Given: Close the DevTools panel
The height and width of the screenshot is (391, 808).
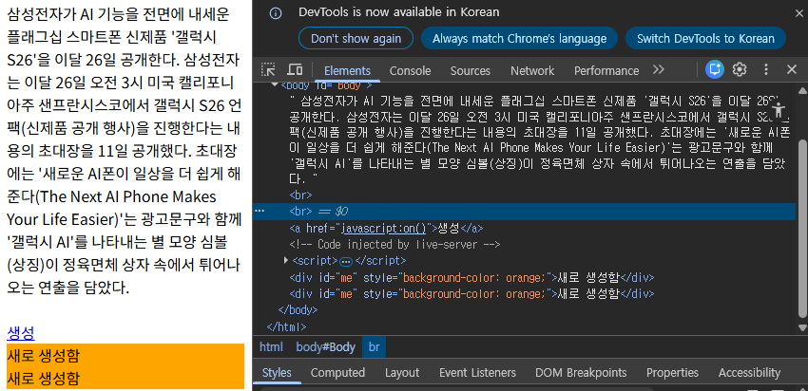Looking at the screenshot, I should tap(792, 69).
